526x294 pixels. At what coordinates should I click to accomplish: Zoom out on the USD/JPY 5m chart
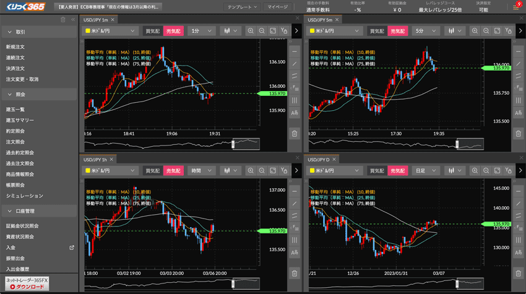click(487, 31)
